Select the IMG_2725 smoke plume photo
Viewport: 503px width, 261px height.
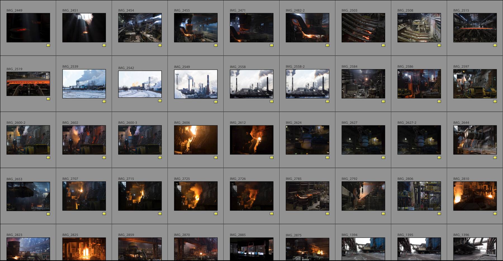click(195, 195)
